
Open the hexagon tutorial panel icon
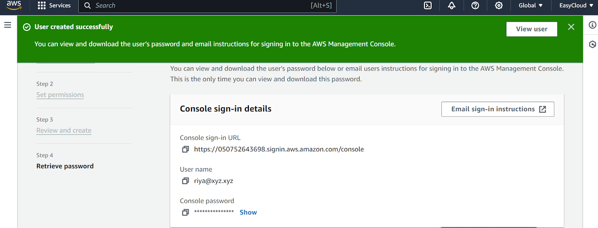click(x=592, y=44)
